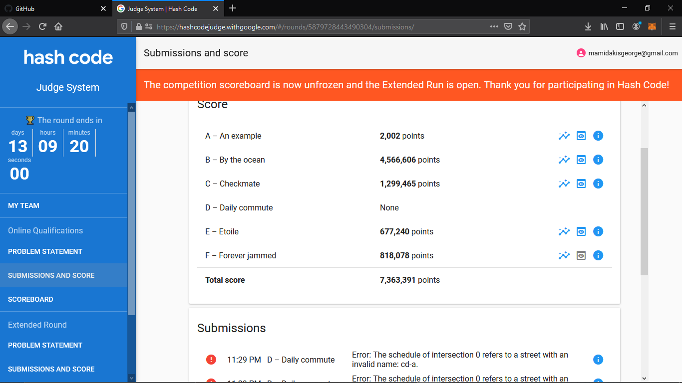Open MetaMask fox extension
Viewport: 682px width, 383px height.
(652, 27)
